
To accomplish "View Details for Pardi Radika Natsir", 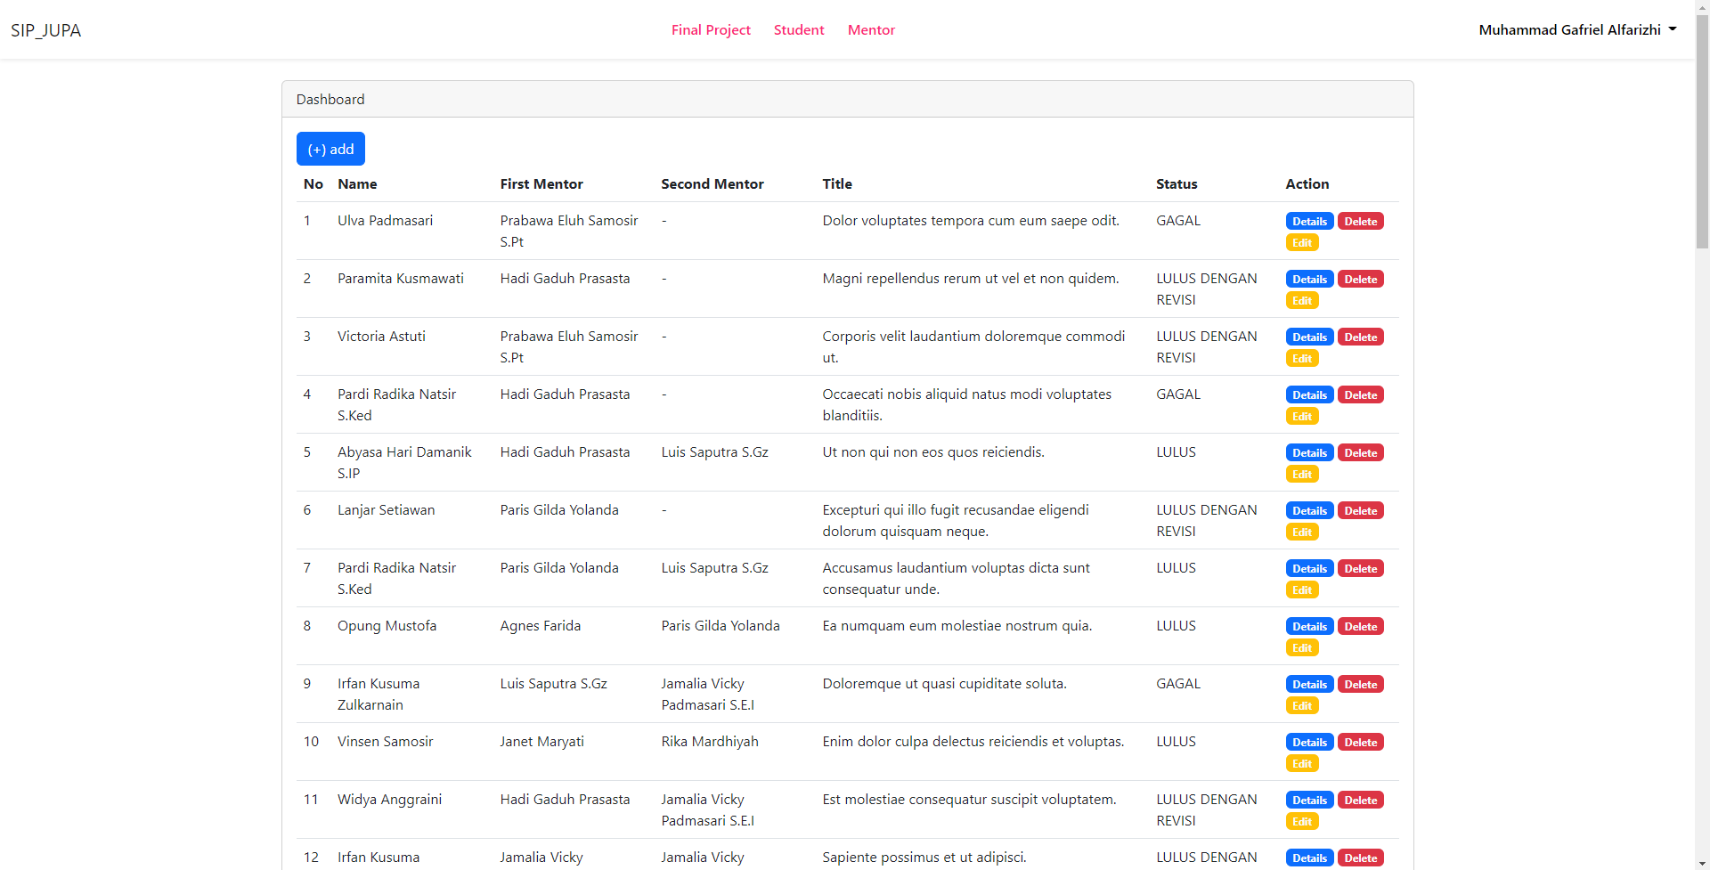I will [x=1308, y=394].
